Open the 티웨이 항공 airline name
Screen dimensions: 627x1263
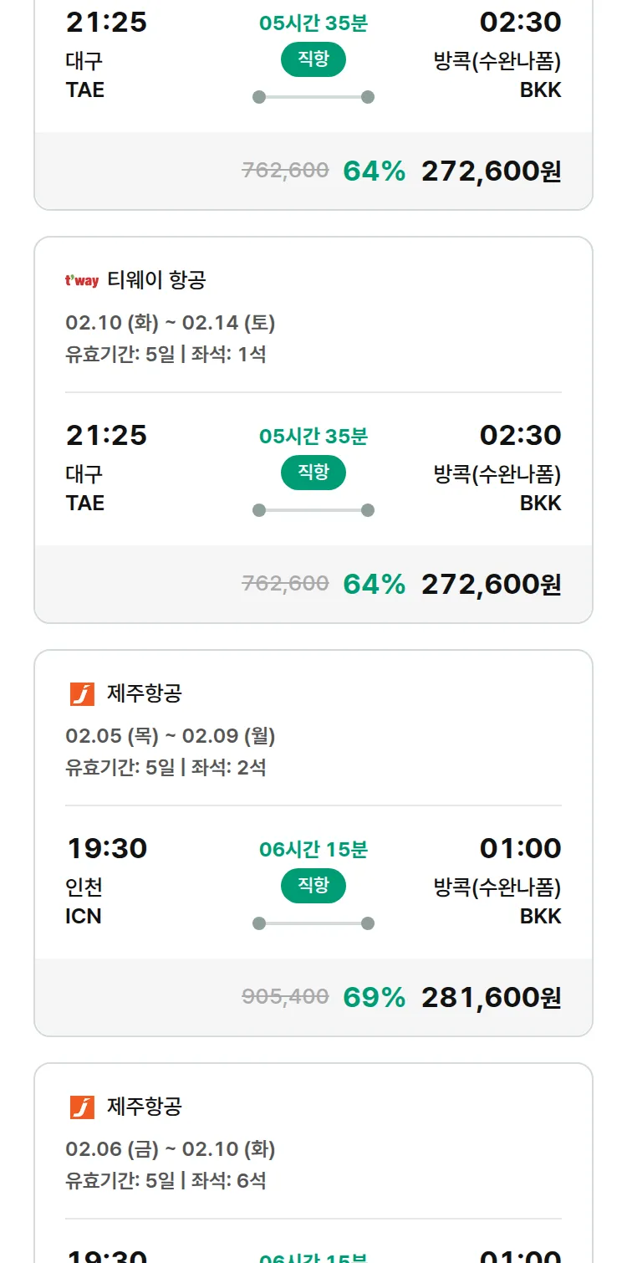[x=156, y=281]
